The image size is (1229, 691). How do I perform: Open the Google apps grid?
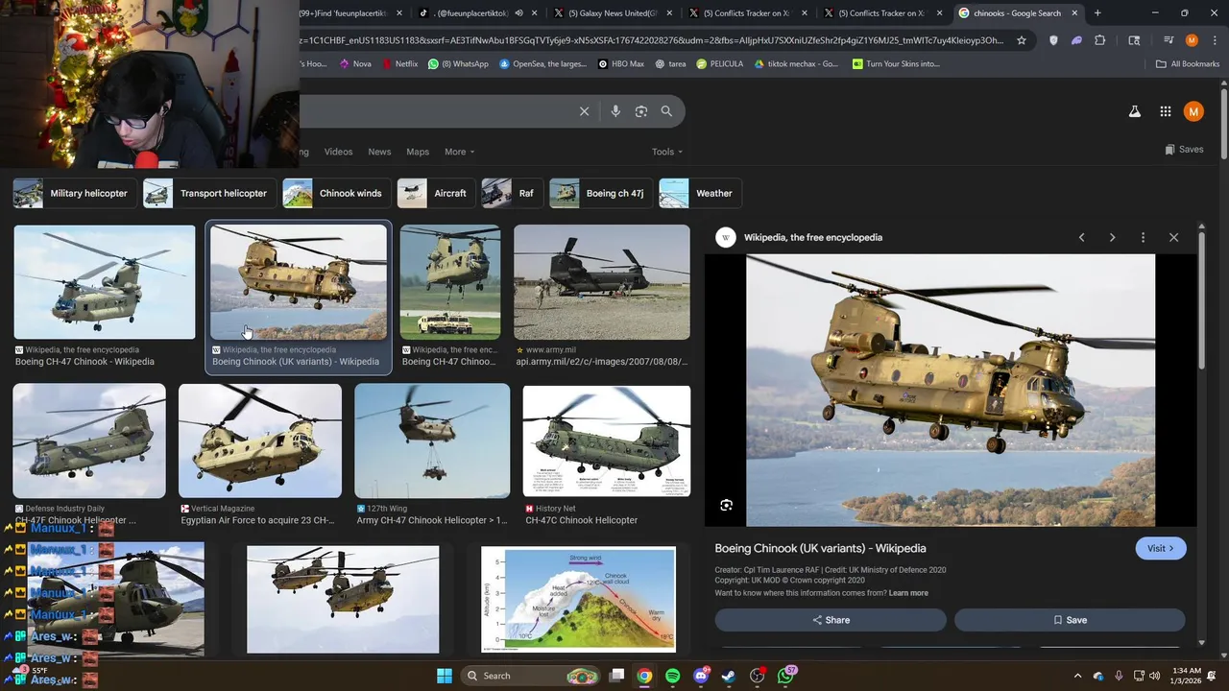pos(1166,111)
